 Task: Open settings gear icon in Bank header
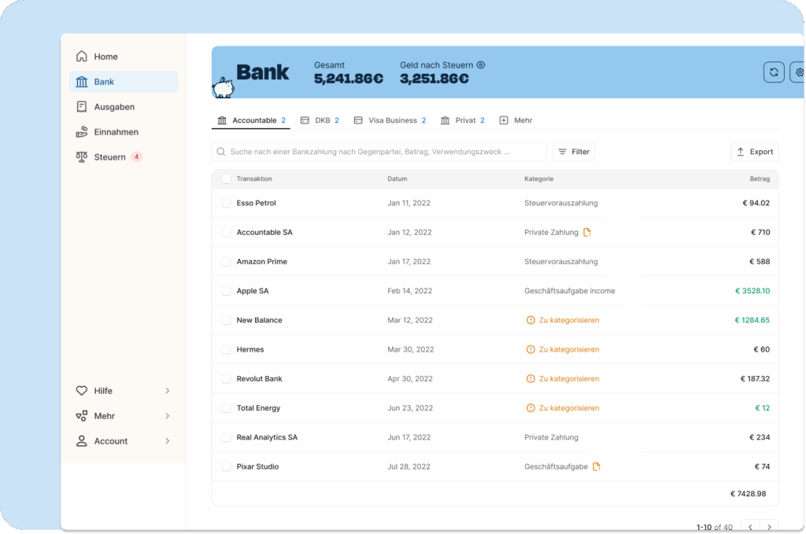pos(799,72)
